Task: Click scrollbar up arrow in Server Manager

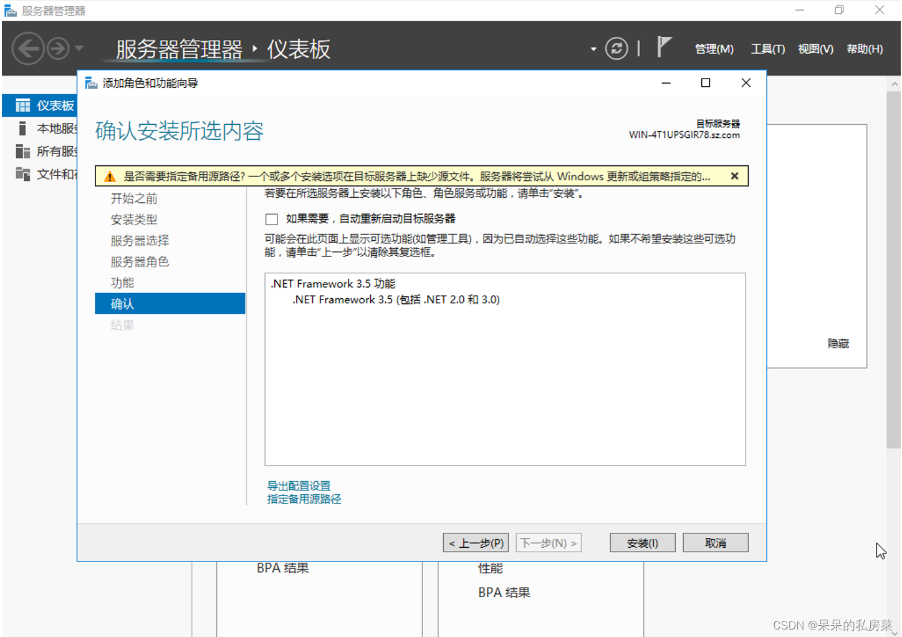Action: click(895, 84)
